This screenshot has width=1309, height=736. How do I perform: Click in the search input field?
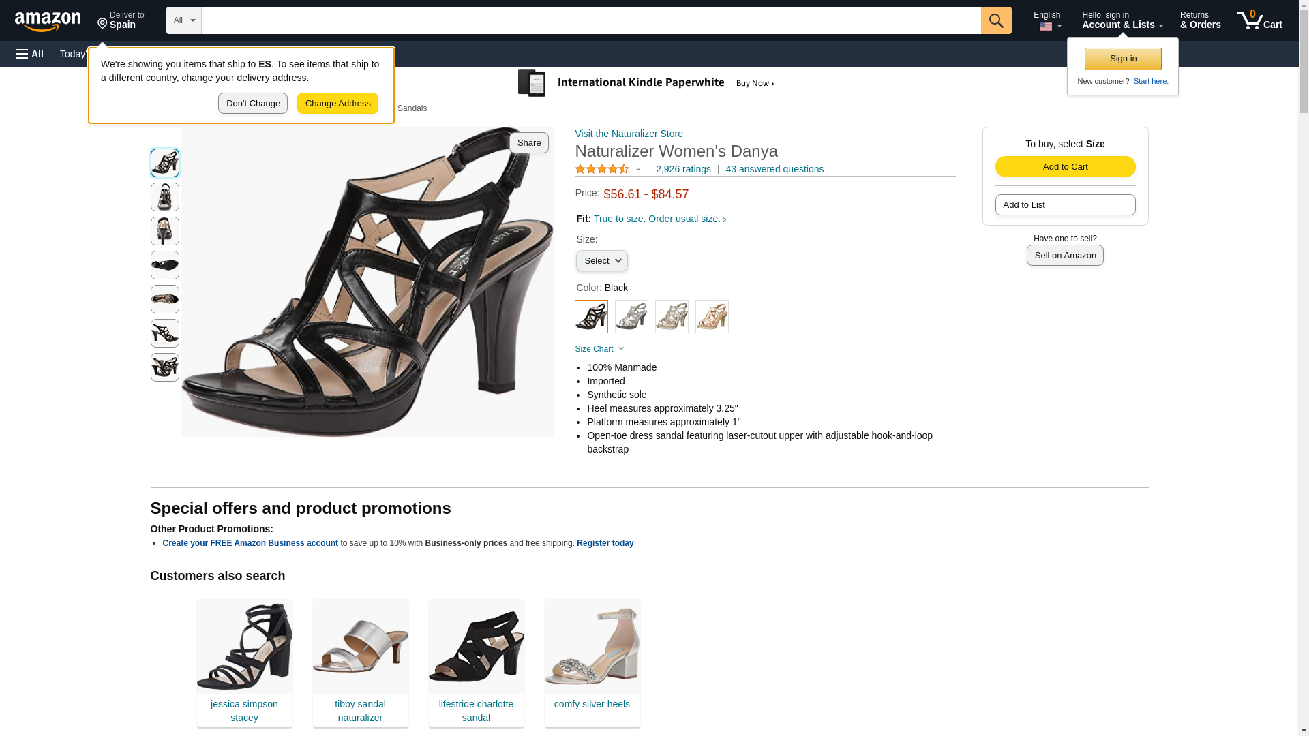click(x=590, y=20)
